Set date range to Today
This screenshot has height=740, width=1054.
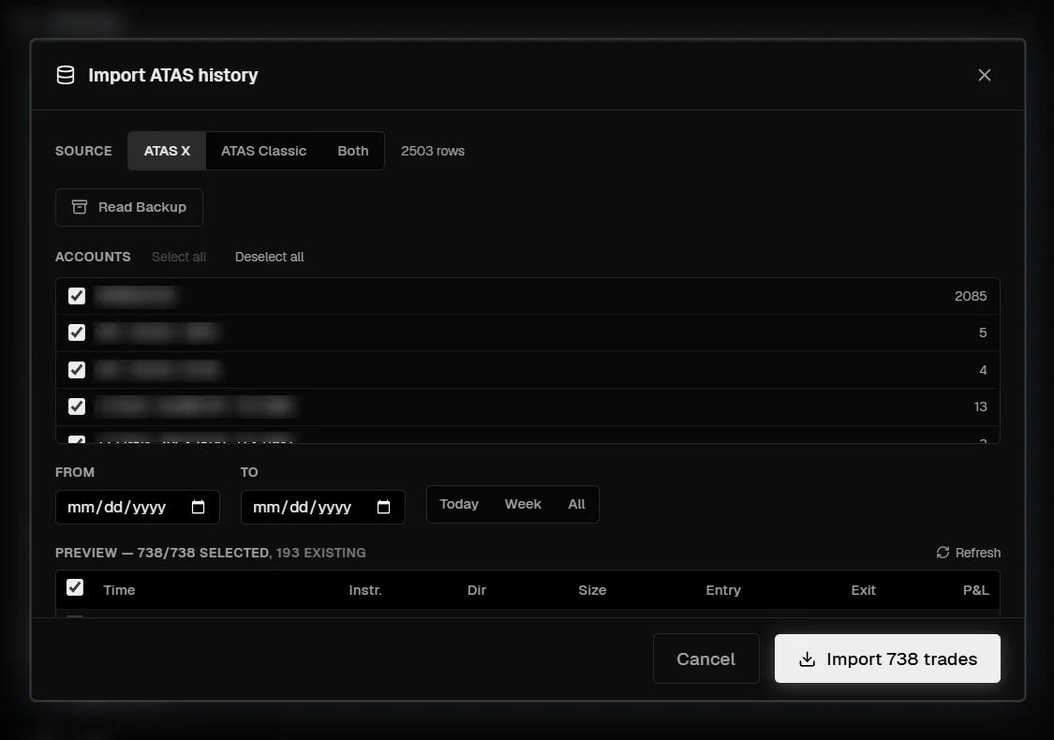tap(459, 504)
